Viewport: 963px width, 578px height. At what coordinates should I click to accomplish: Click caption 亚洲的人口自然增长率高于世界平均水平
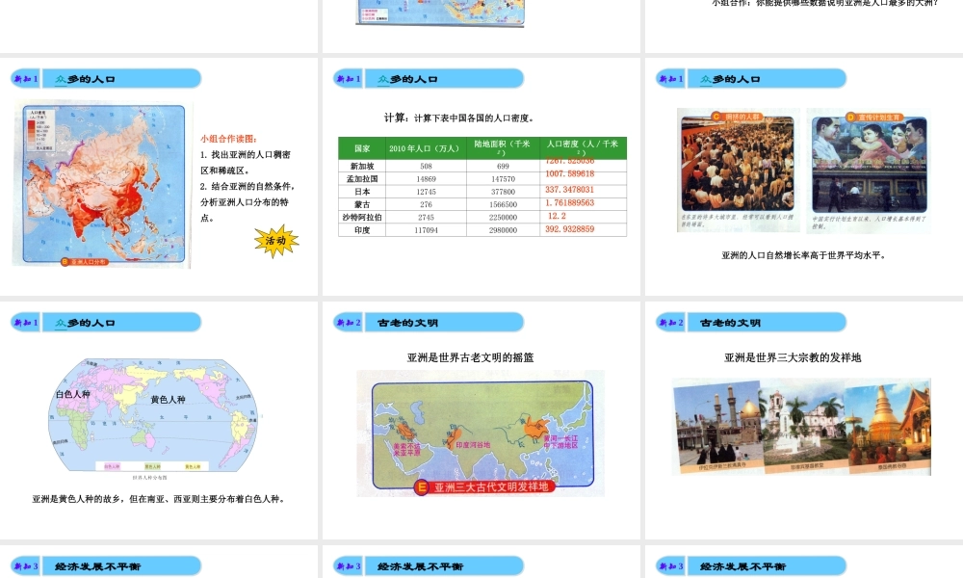tap(803, 255)
